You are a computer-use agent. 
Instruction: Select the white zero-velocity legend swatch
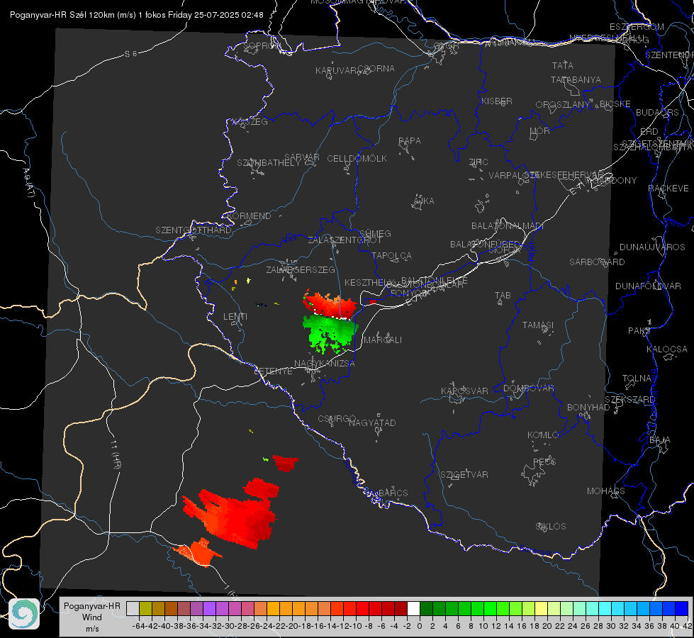pos(413,608)
